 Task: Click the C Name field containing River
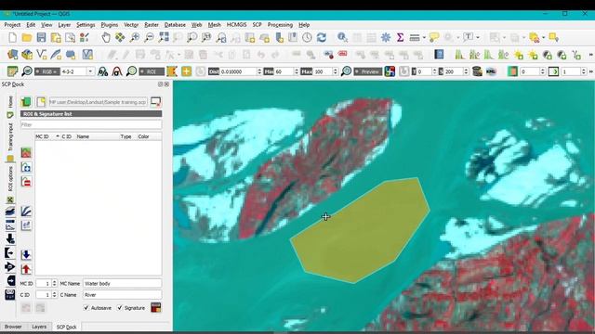pos(122,295)
